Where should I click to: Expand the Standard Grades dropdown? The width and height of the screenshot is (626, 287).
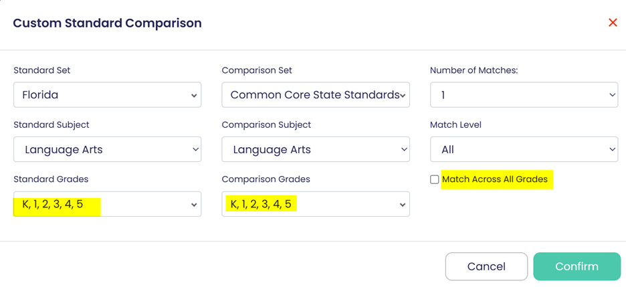(107, 205)
